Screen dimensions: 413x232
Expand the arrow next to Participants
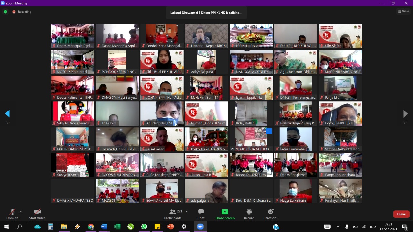[187, 212]
